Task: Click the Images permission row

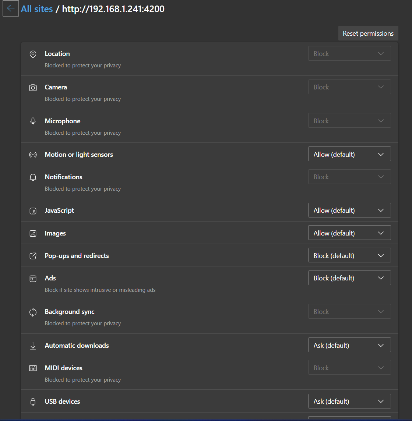Action: pyautogui.click(x=147, y=233)
